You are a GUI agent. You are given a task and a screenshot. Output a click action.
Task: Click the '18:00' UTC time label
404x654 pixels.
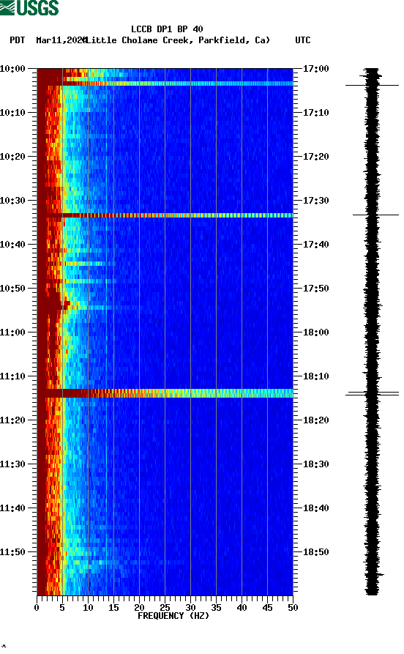316,332
